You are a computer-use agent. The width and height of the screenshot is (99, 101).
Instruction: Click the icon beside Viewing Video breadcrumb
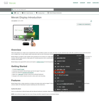tap(37, 13)
